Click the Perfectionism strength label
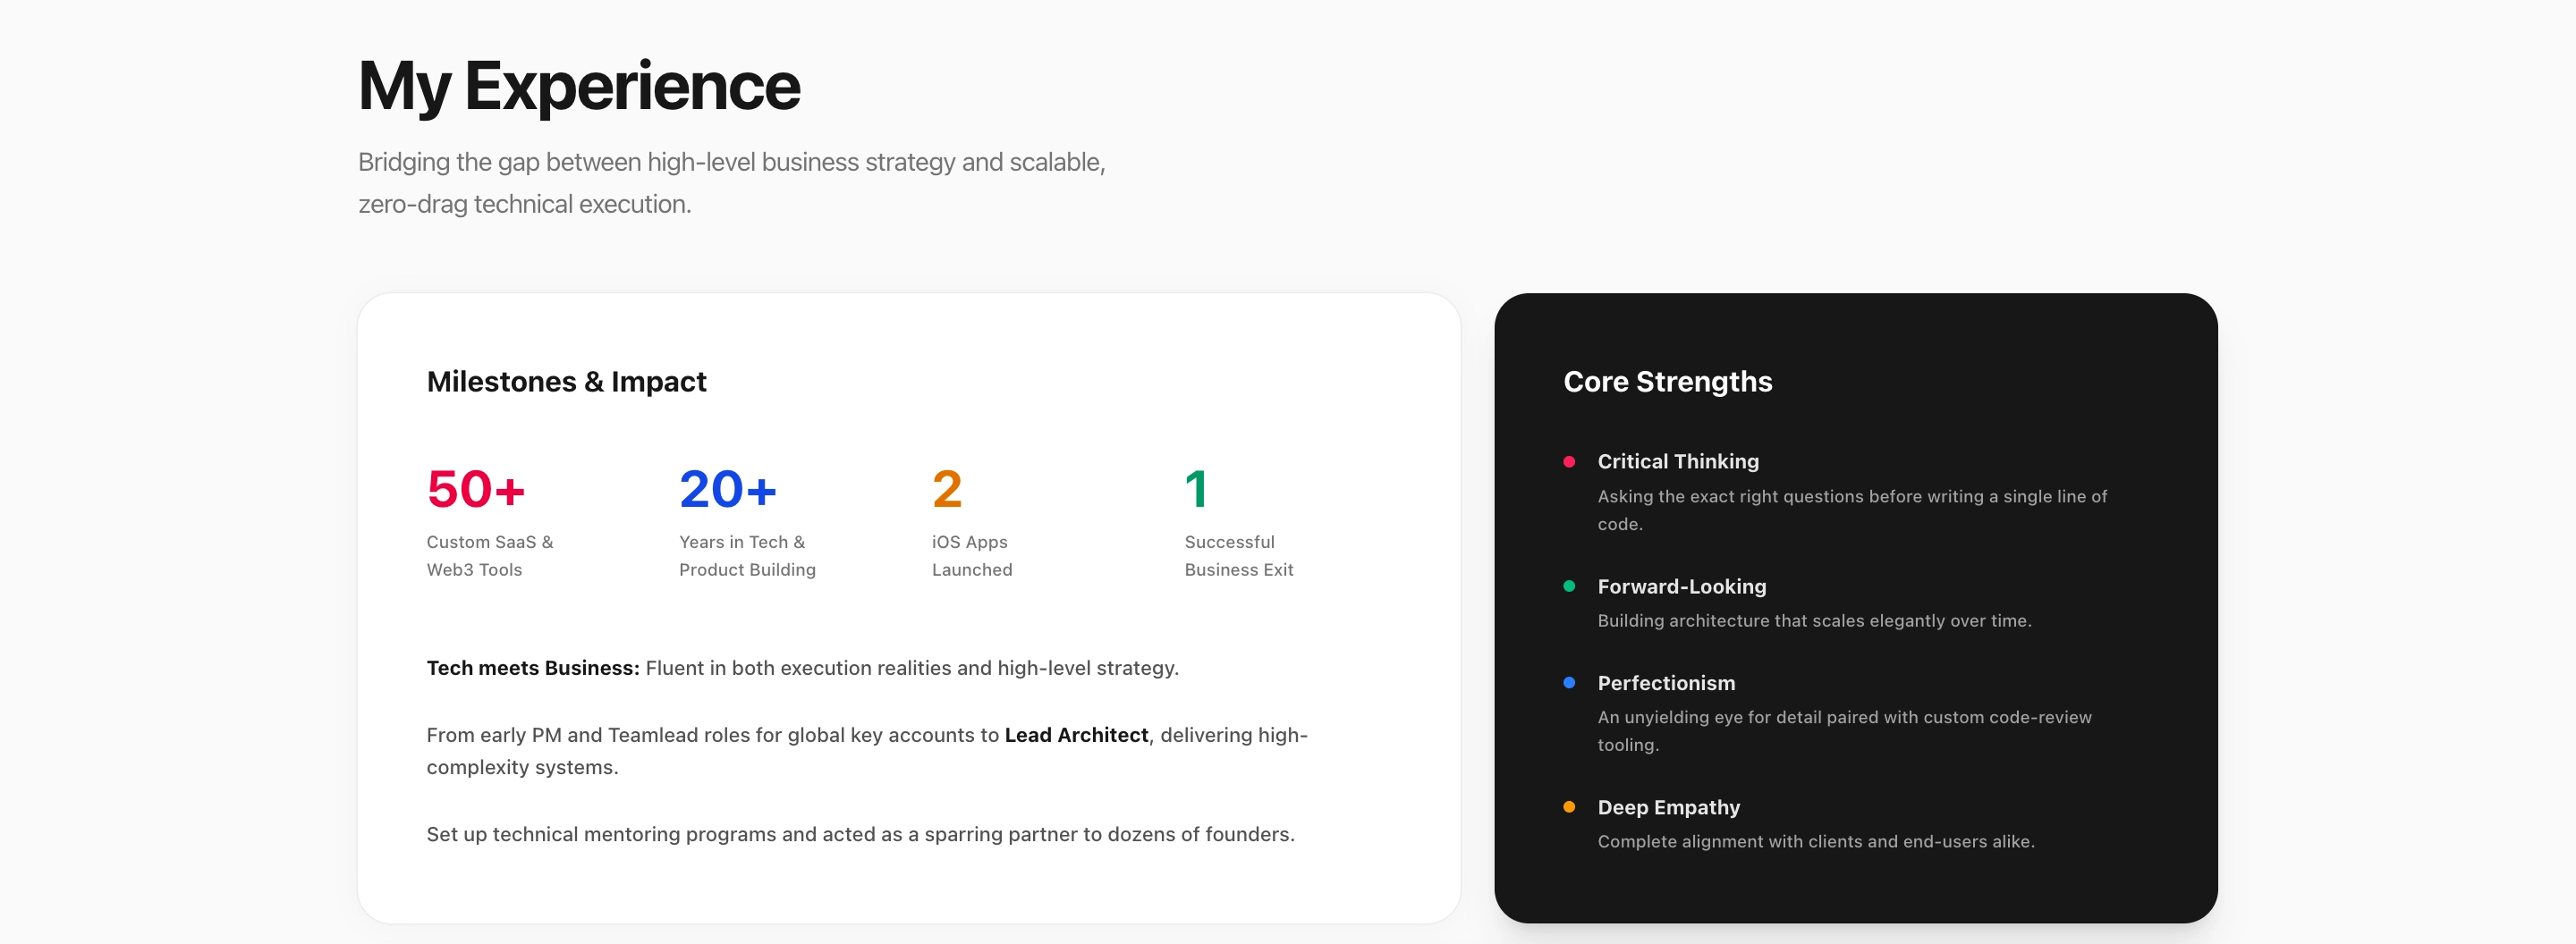This screenshot has height=944, width=2576. 1666,683
